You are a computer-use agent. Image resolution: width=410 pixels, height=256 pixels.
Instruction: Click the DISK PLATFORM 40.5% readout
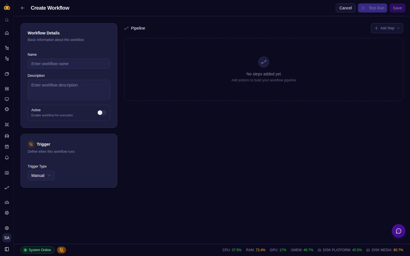click(x=340, y=250)
